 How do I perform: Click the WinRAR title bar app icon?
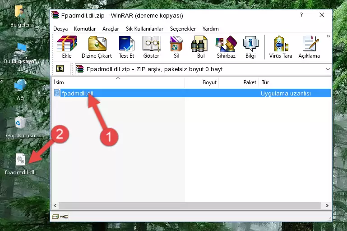55,15
